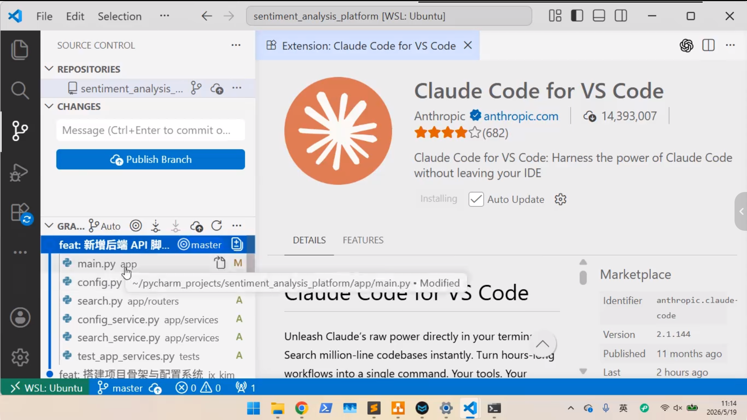Open the anthropic.com publisher link

point(521,116)
